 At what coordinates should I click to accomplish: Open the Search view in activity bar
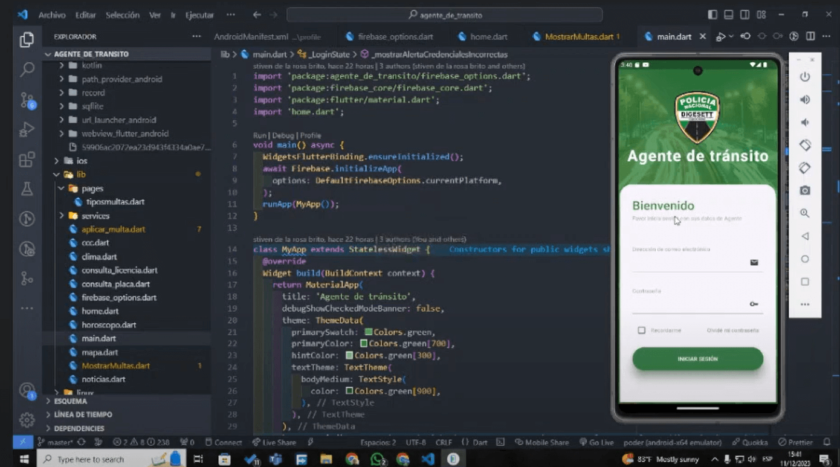[27, 69]
